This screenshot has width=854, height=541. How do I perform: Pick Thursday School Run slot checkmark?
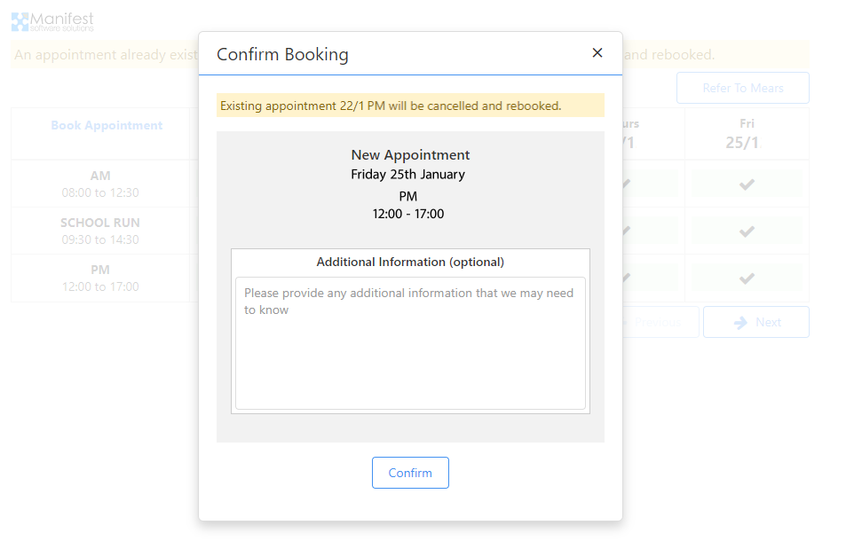(626, 231)
